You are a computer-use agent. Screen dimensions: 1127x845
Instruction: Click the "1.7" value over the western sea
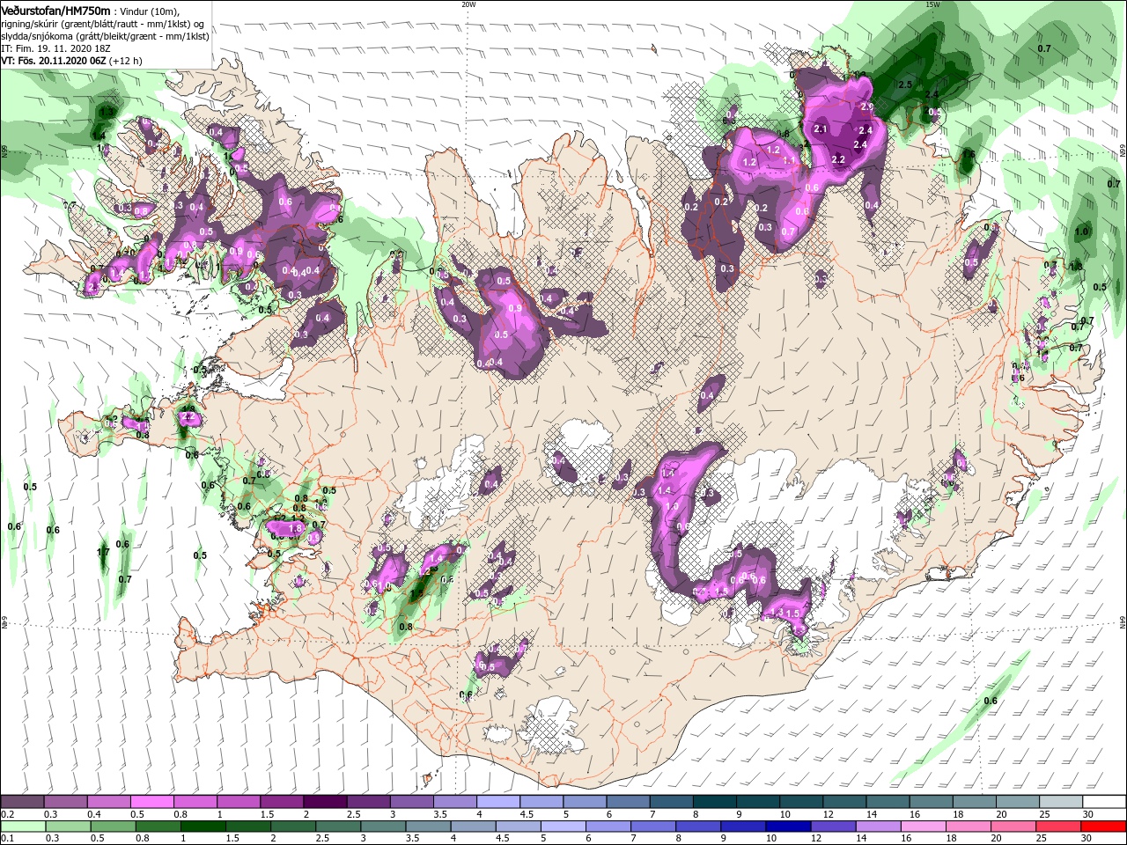point(103,553)
